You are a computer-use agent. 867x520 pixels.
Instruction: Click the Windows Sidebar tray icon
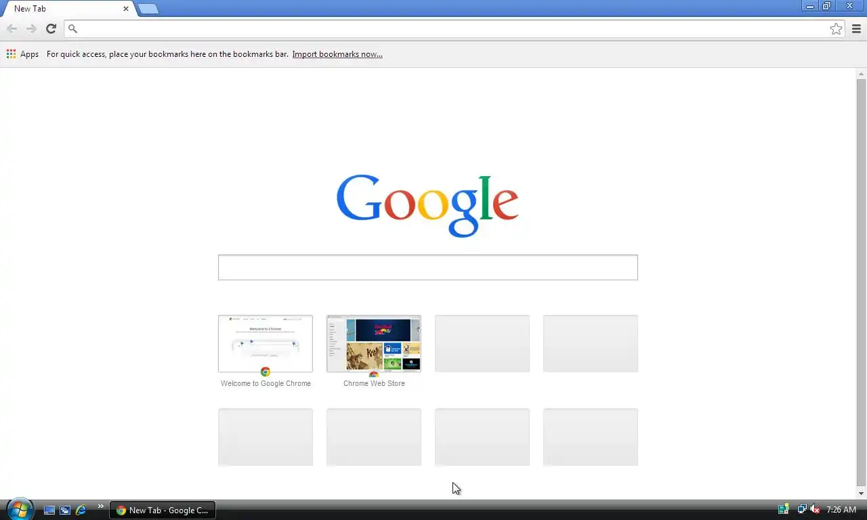[x=784, y=509]
